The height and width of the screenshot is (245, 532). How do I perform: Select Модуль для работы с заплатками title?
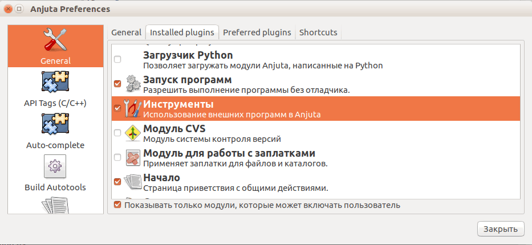point(229,153)
